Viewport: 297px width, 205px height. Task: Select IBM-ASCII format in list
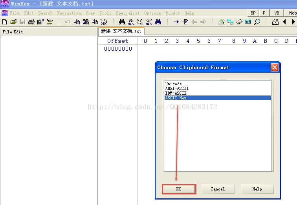click(x=218, y=93)
